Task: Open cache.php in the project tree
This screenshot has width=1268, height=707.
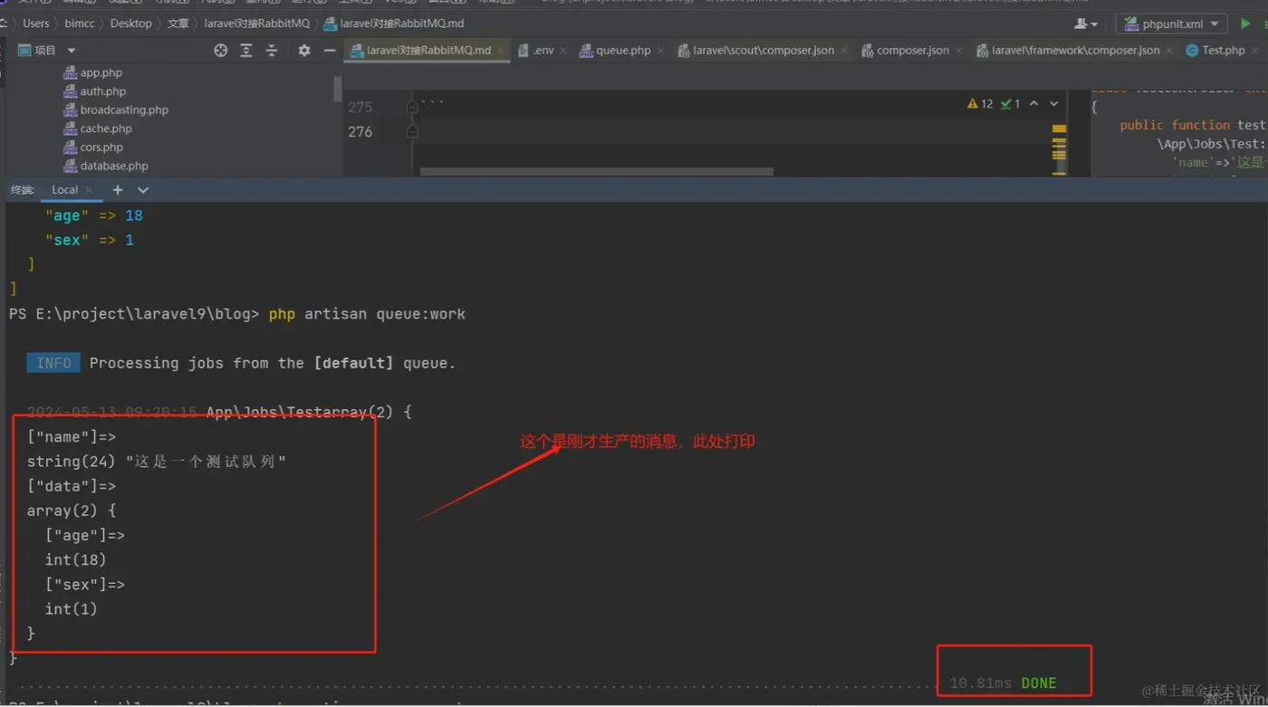Action: click(x=97, y=129)
